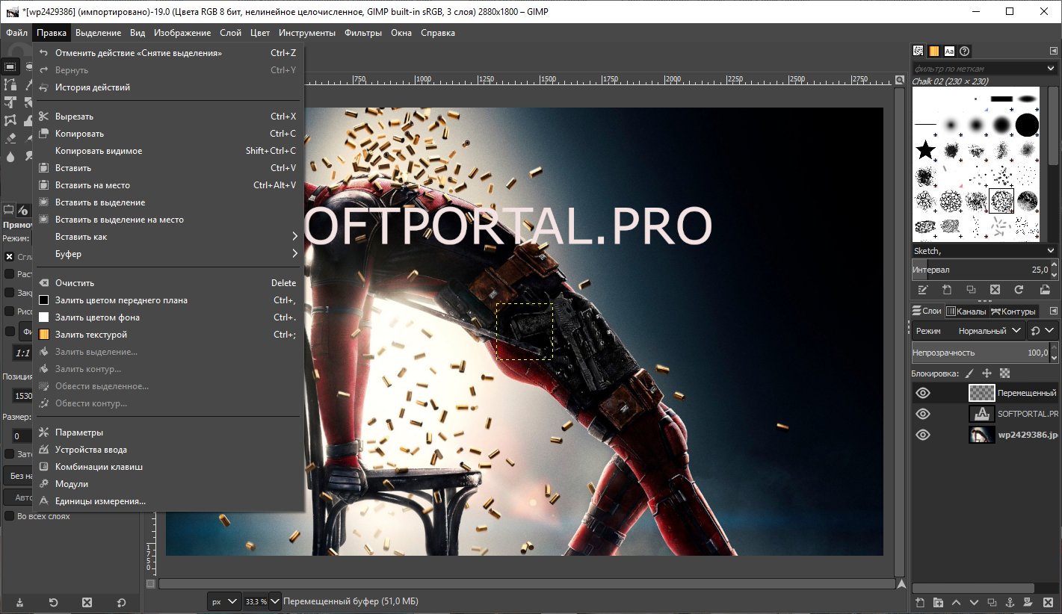
Task: Enable the 'Во всех слоях' checkbox
Action: 10,516
